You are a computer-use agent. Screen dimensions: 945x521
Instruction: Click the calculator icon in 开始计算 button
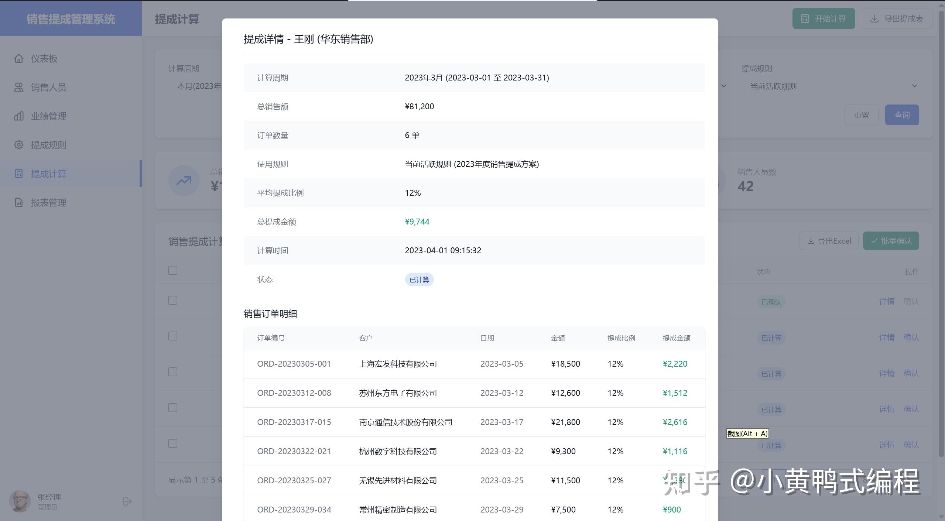pos(805,18)
